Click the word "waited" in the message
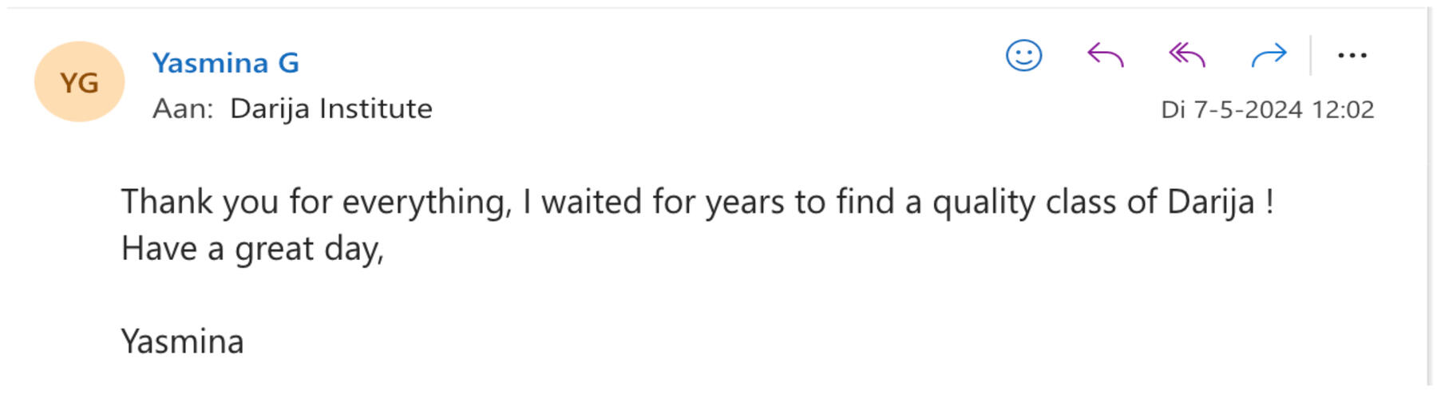Viewport: 1437px width, 394px height. coord(591,202)
